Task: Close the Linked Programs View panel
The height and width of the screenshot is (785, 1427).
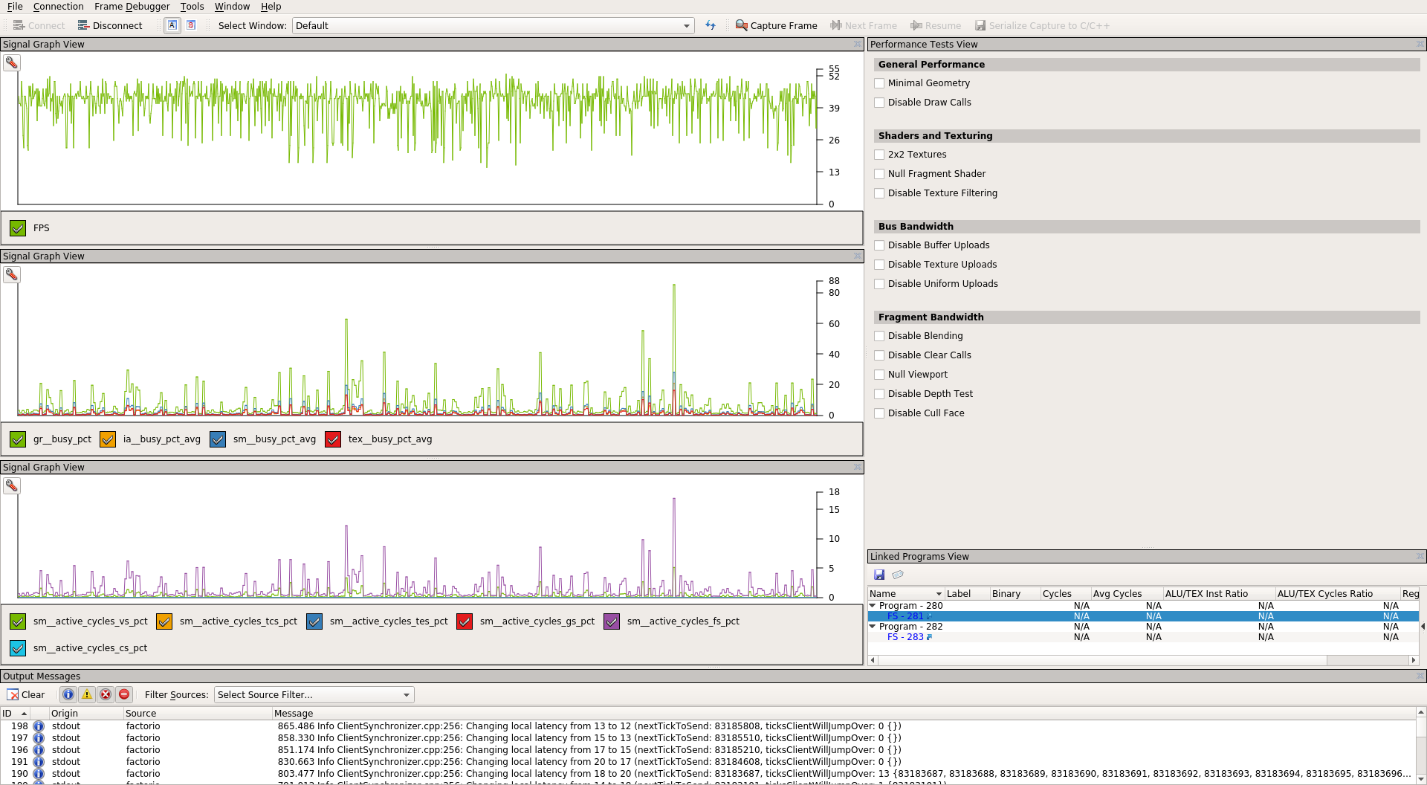Action: tap(1420, 556)
